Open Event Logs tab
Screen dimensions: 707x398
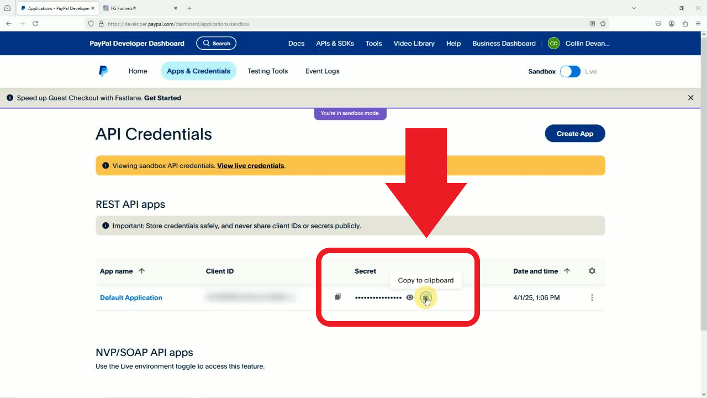(x=322, y=71)
